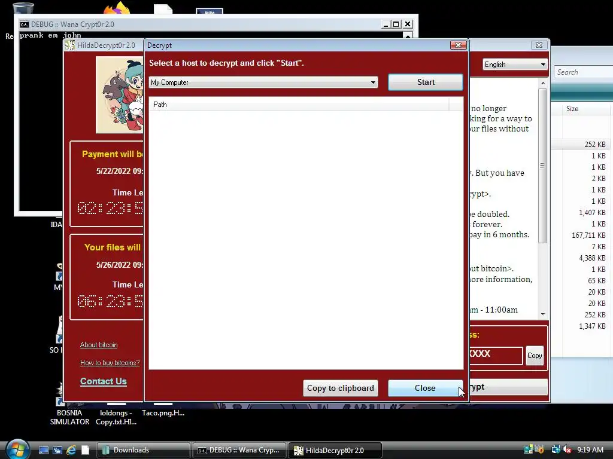
Task: Close the HildaDecrypt0r main window
Action: [x=539, y=45]
